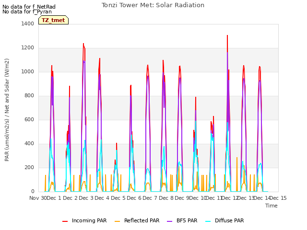Screen dimensions: 307x230
Task: Click the Diffuse PAR legend label
Action: point(229,220)
